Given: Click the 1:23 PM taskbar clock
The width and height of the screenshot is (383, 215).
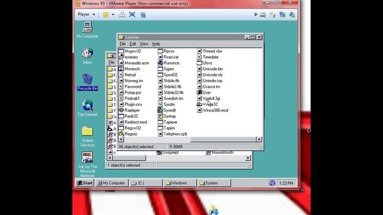Looking at the screenshot, I should (286, 183).
